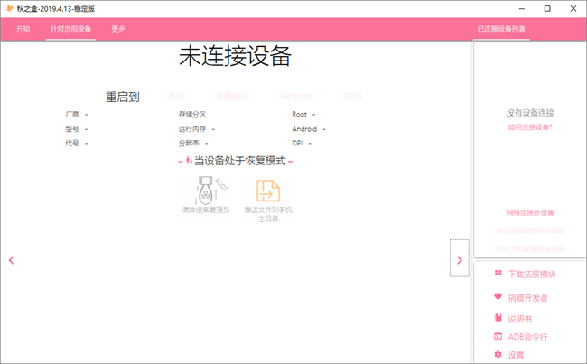Reboot to Fastboot option
This screenshot has height=364, width=587.
coord(295,96)
